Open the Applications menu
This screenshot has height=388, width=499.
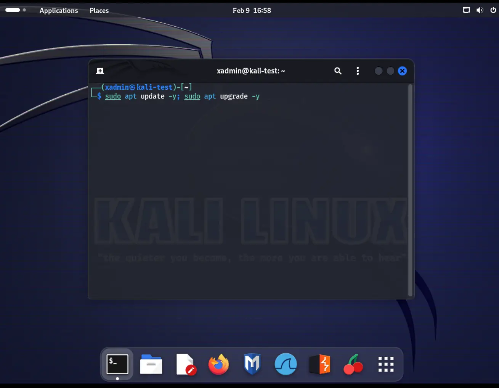(59, 10)
